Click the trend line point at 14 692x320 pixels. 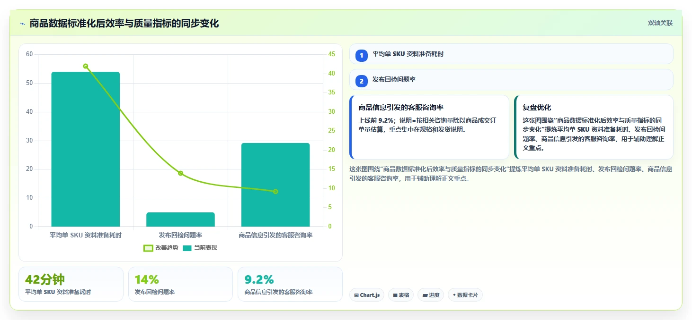click(180, 173)
